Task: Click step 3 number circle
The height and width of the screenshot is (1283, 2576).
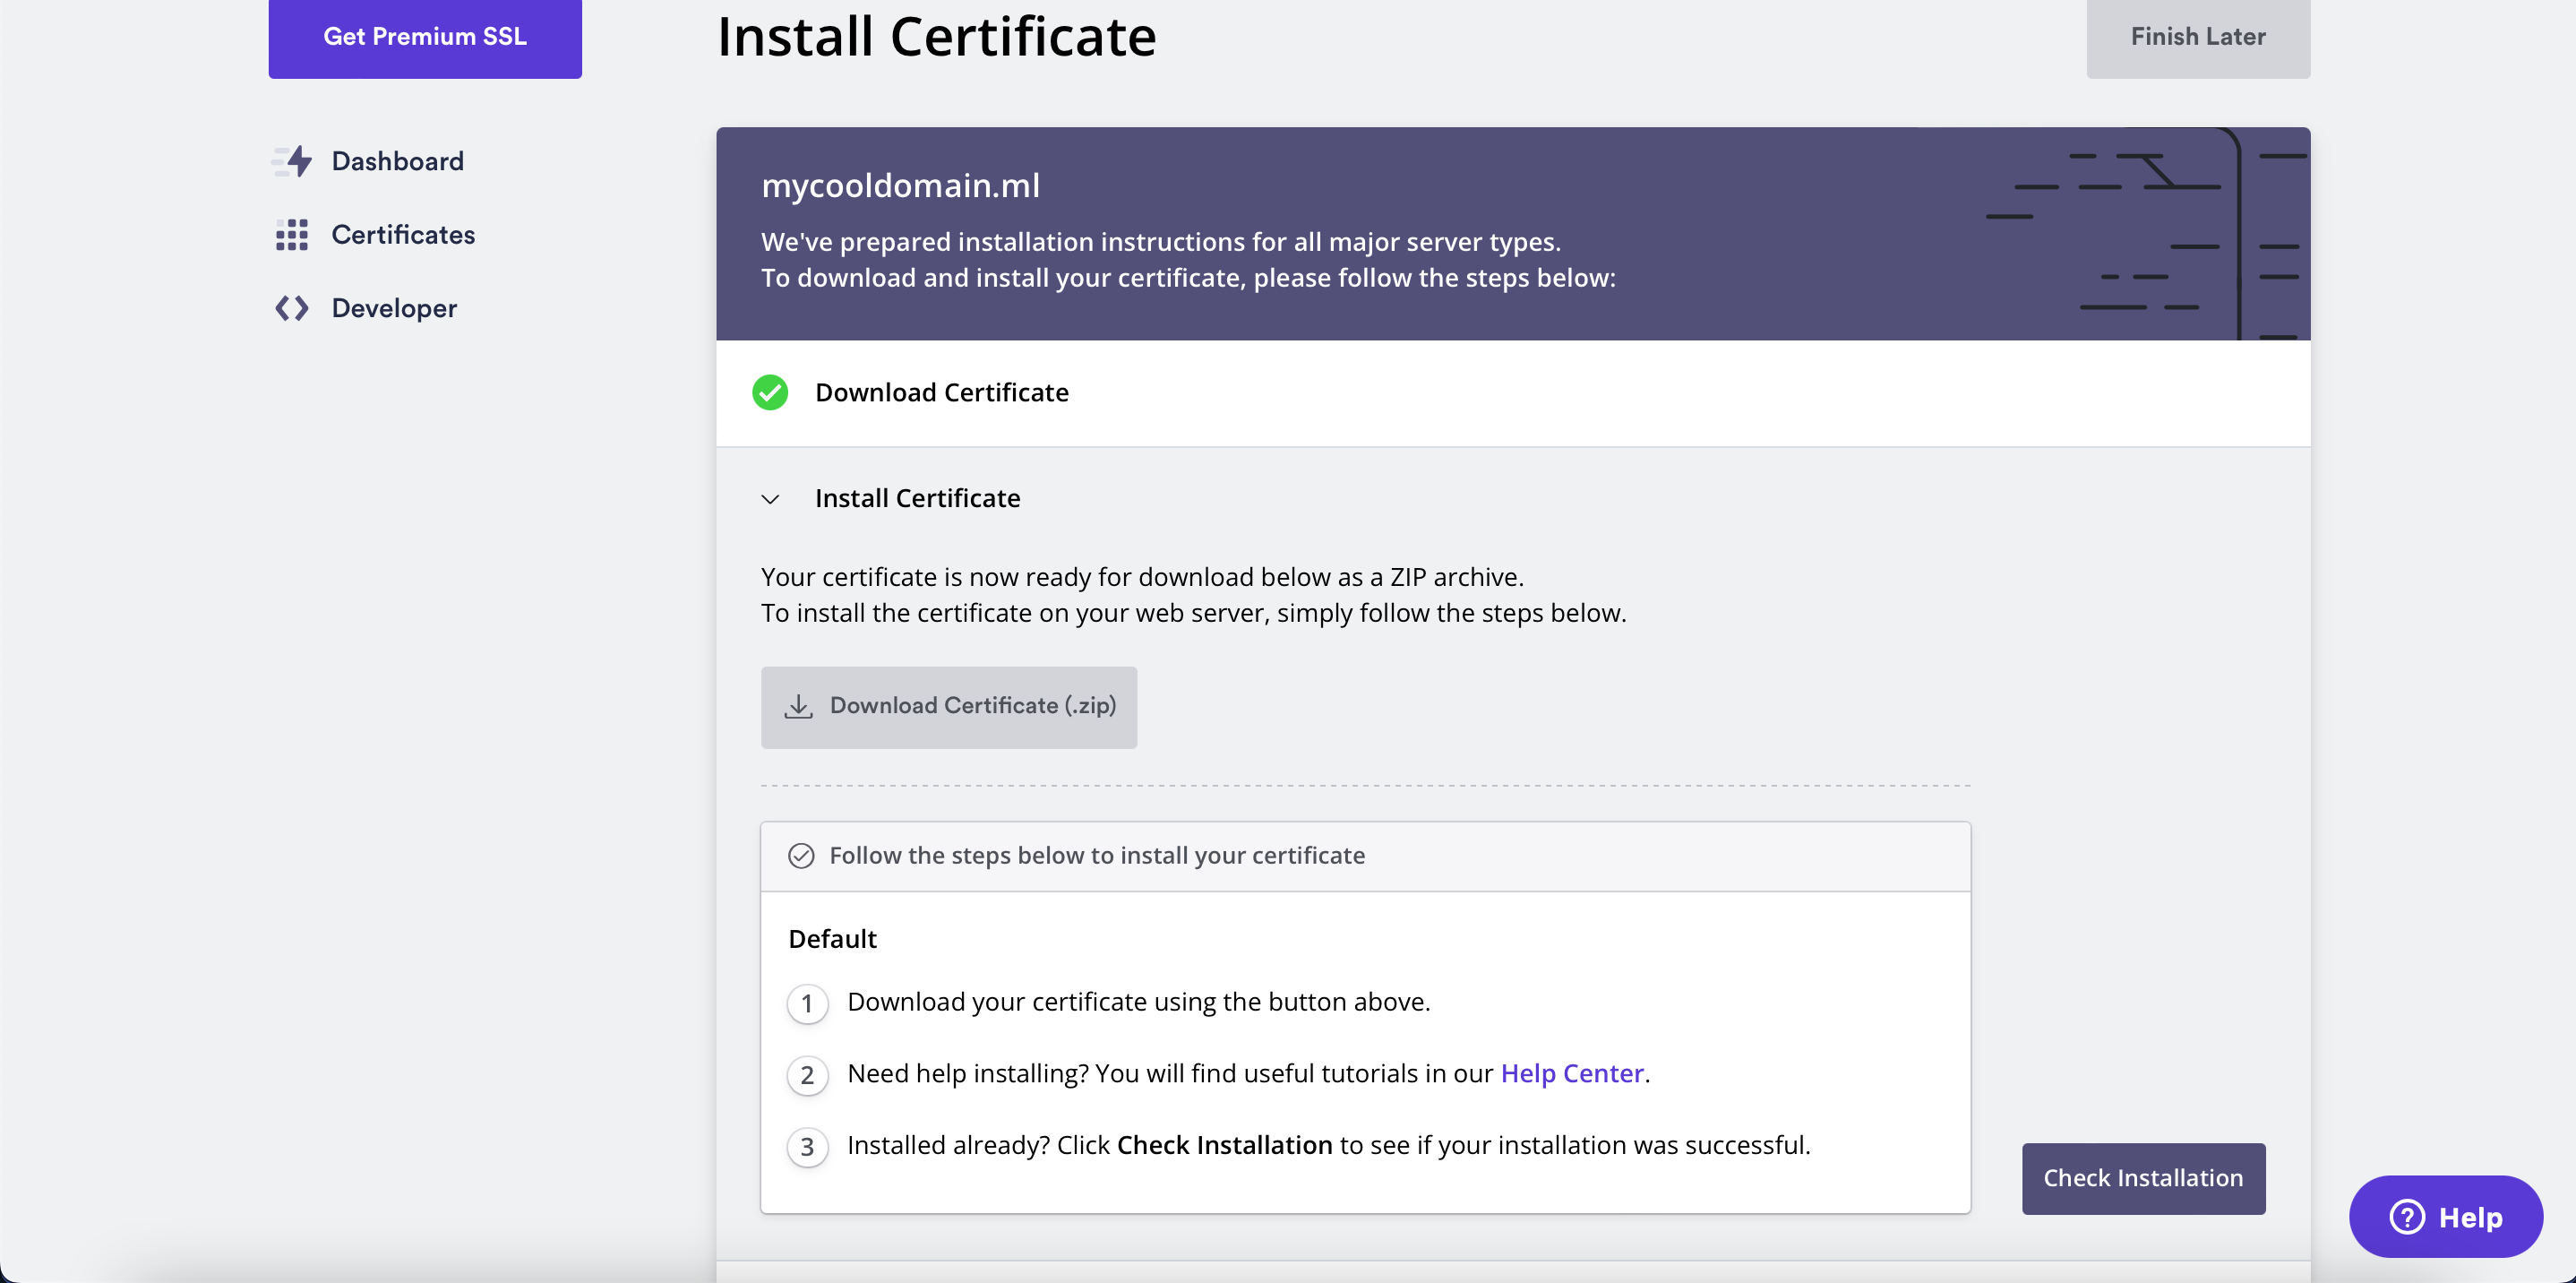Action: 807,1147
